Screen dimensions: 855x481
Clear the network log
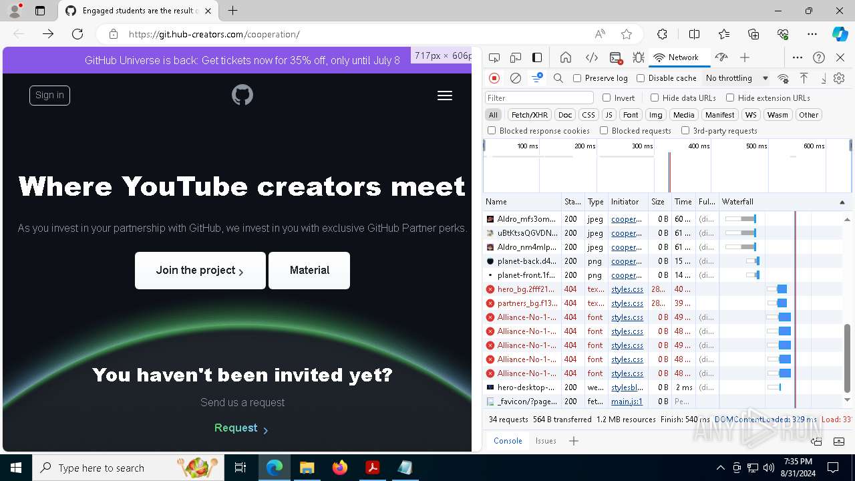[x=516, y=78]
